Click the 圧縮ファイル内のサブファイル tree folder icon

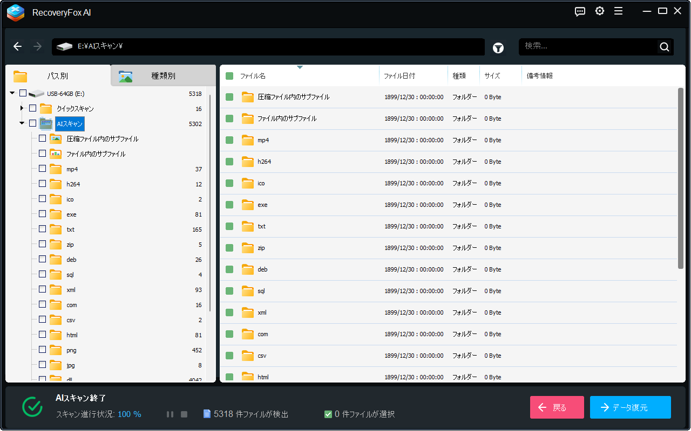click(56, 138)
